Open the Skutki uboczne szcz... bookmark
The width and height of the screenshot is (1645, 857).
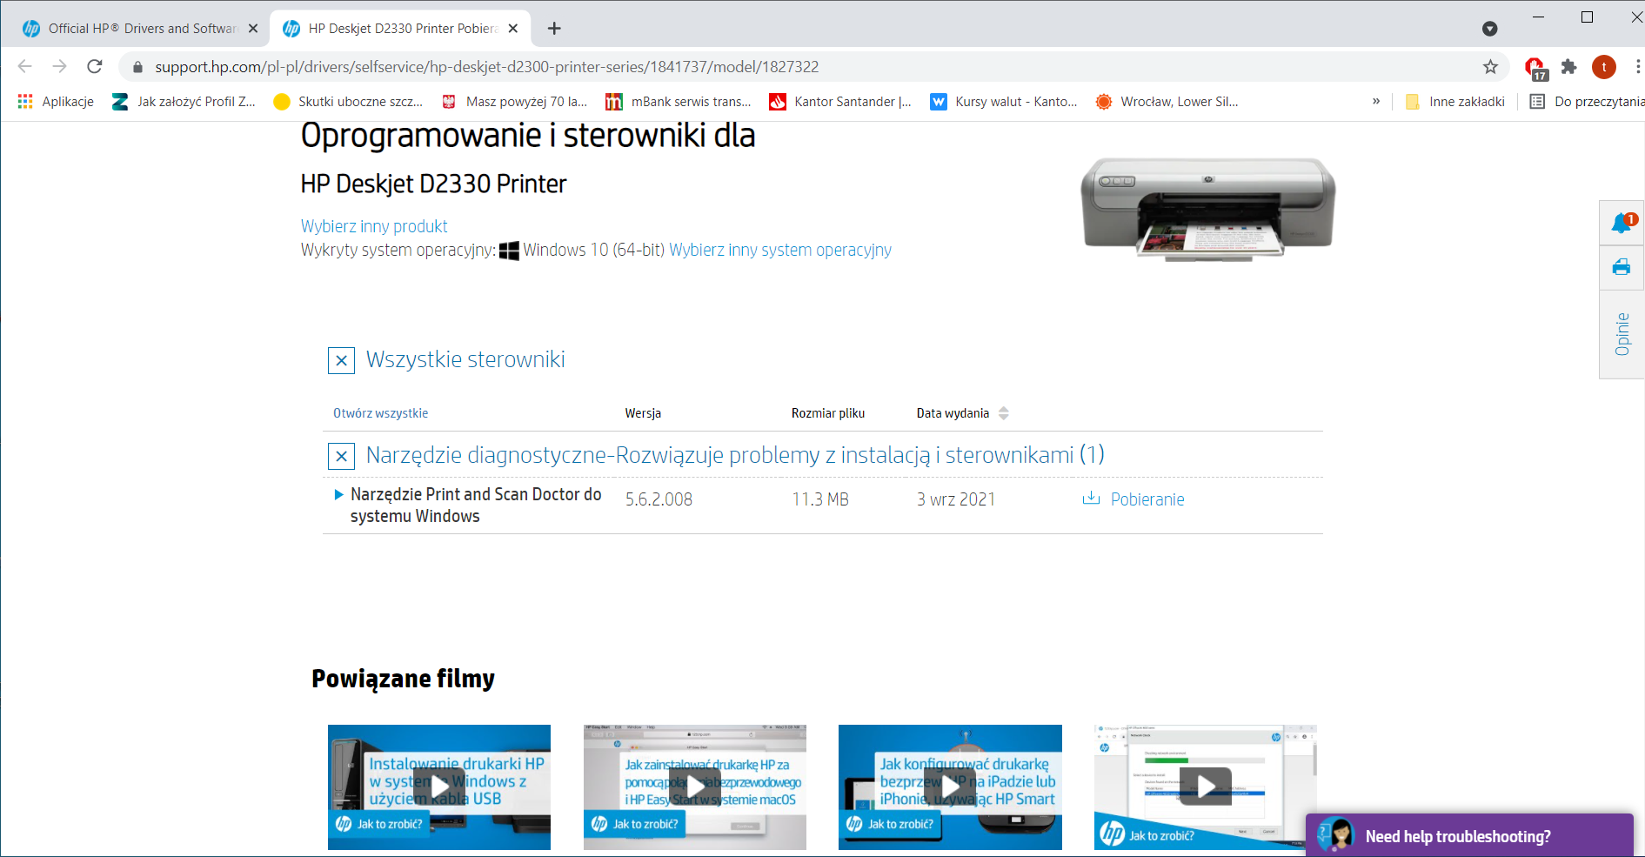(348, 102)
